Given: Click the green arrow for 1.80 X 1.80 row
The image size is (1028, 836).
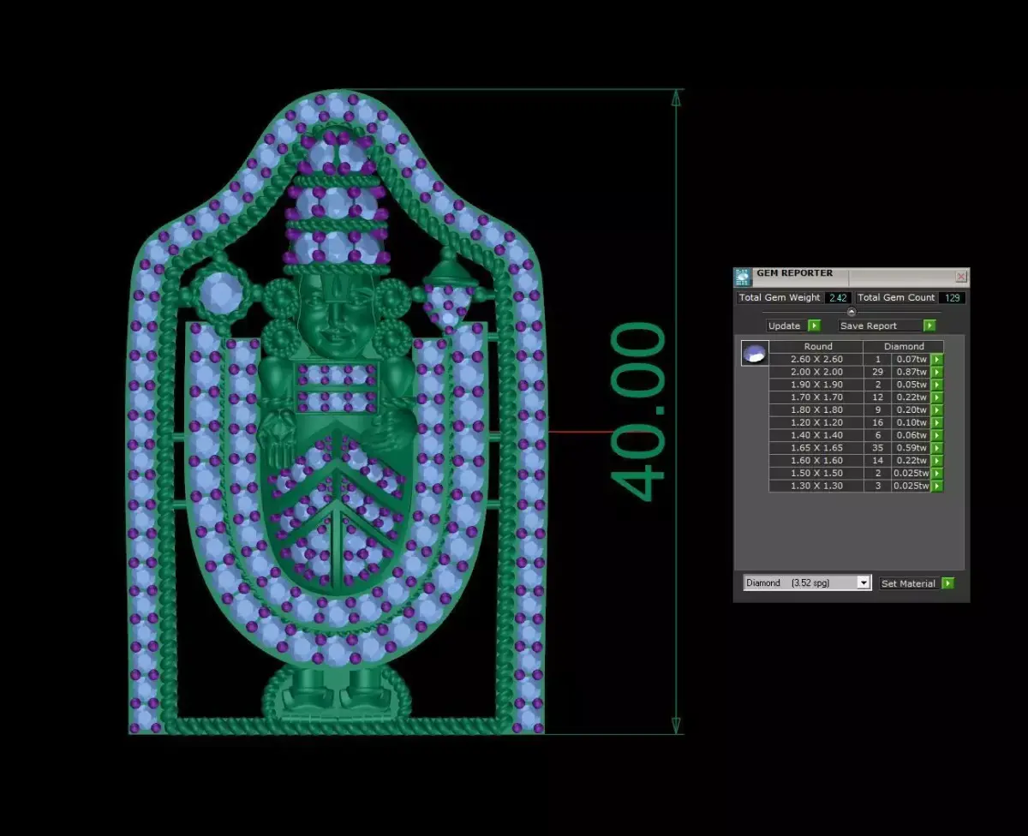Looking at the screenshot, I should coord(937,410).
